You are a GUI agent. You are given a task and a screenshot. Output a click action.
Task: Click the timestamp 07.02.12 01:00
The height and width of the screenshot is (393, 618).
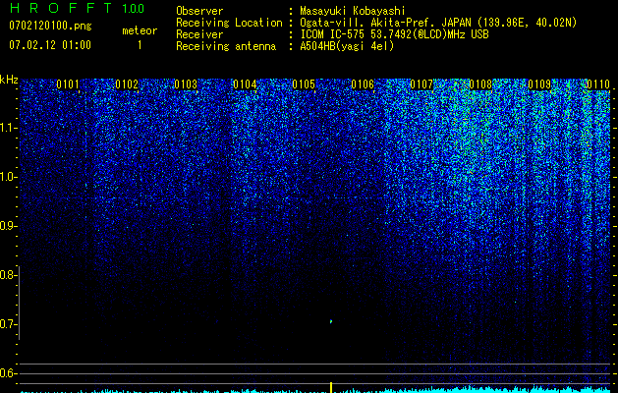50,45
